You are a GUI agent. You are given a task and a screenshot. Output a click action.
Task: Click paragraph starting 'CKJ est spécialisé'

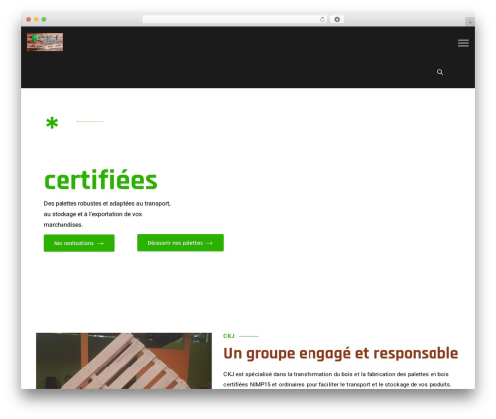337,379
